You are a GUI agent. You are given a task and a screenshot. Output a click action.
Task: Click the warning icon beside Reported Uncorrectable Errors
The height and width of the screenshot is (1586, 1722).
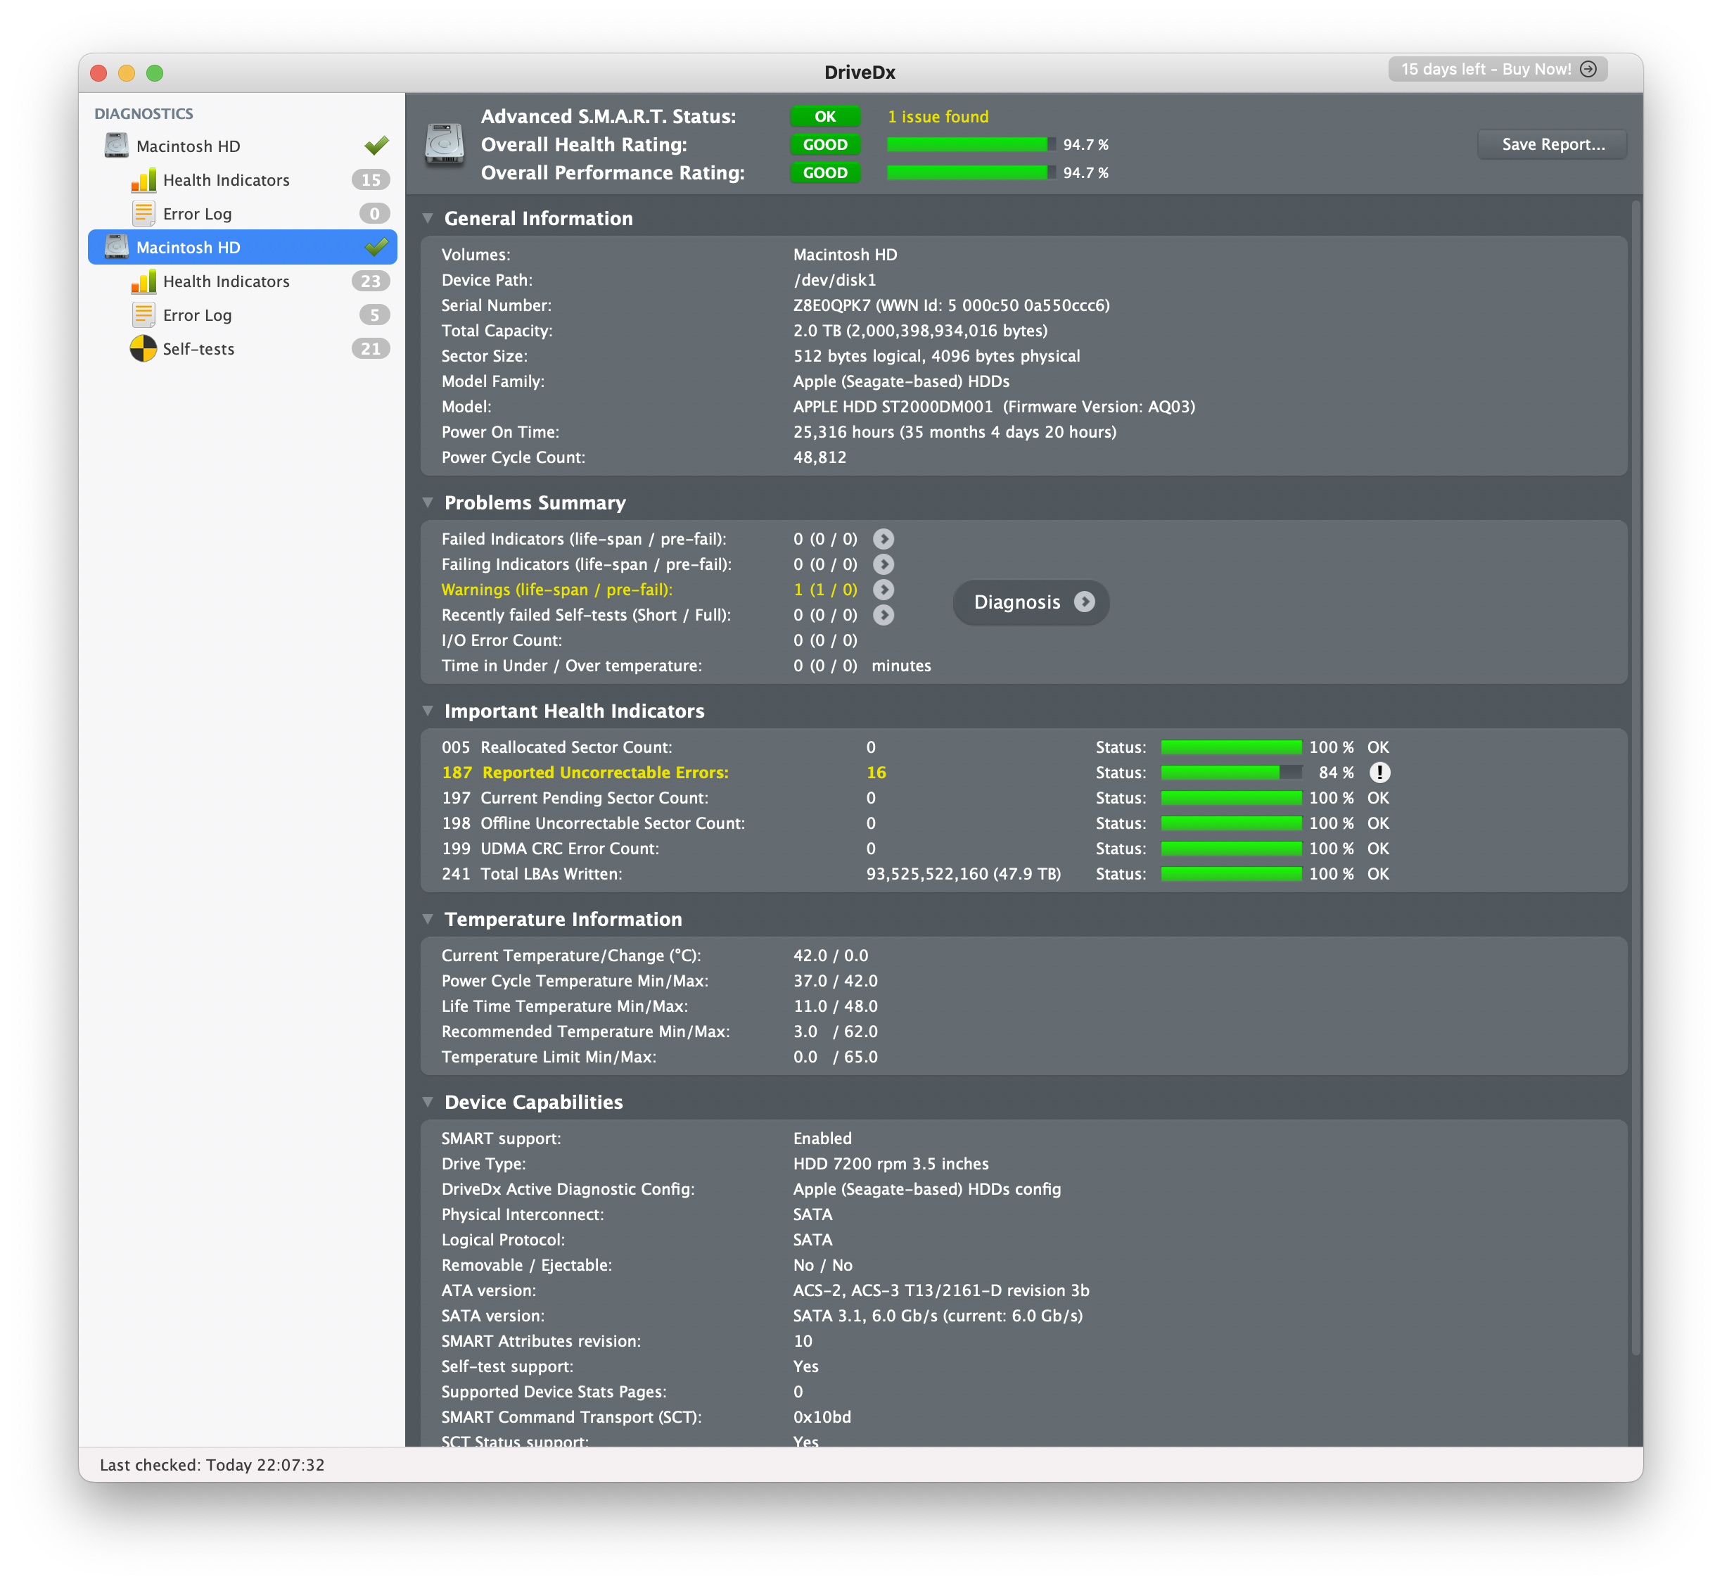coord(1379,772)
